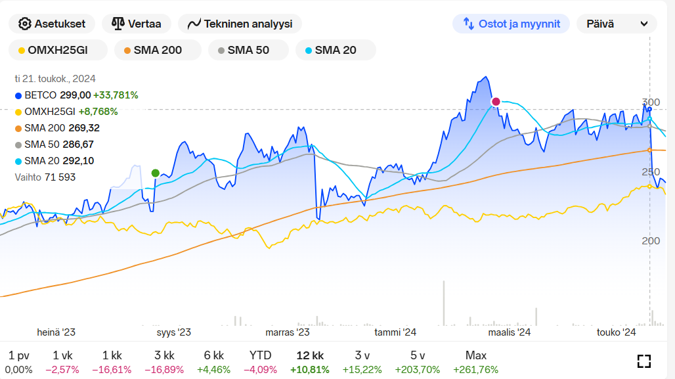Toggle the OMXH25GI comparison chip
This screenshot has width=675, height=379.
[x=54, y=50]
